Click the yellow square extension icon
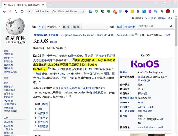Screen dimensions: 178x136 (x=132, y=11)
